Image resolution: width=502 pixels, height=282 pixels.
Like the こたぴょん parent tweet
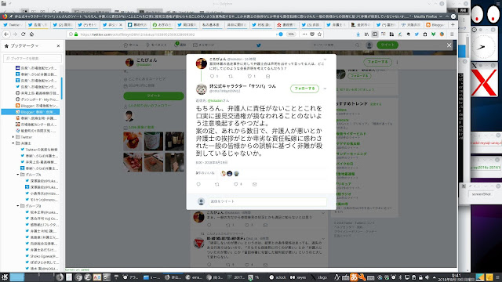249,77
